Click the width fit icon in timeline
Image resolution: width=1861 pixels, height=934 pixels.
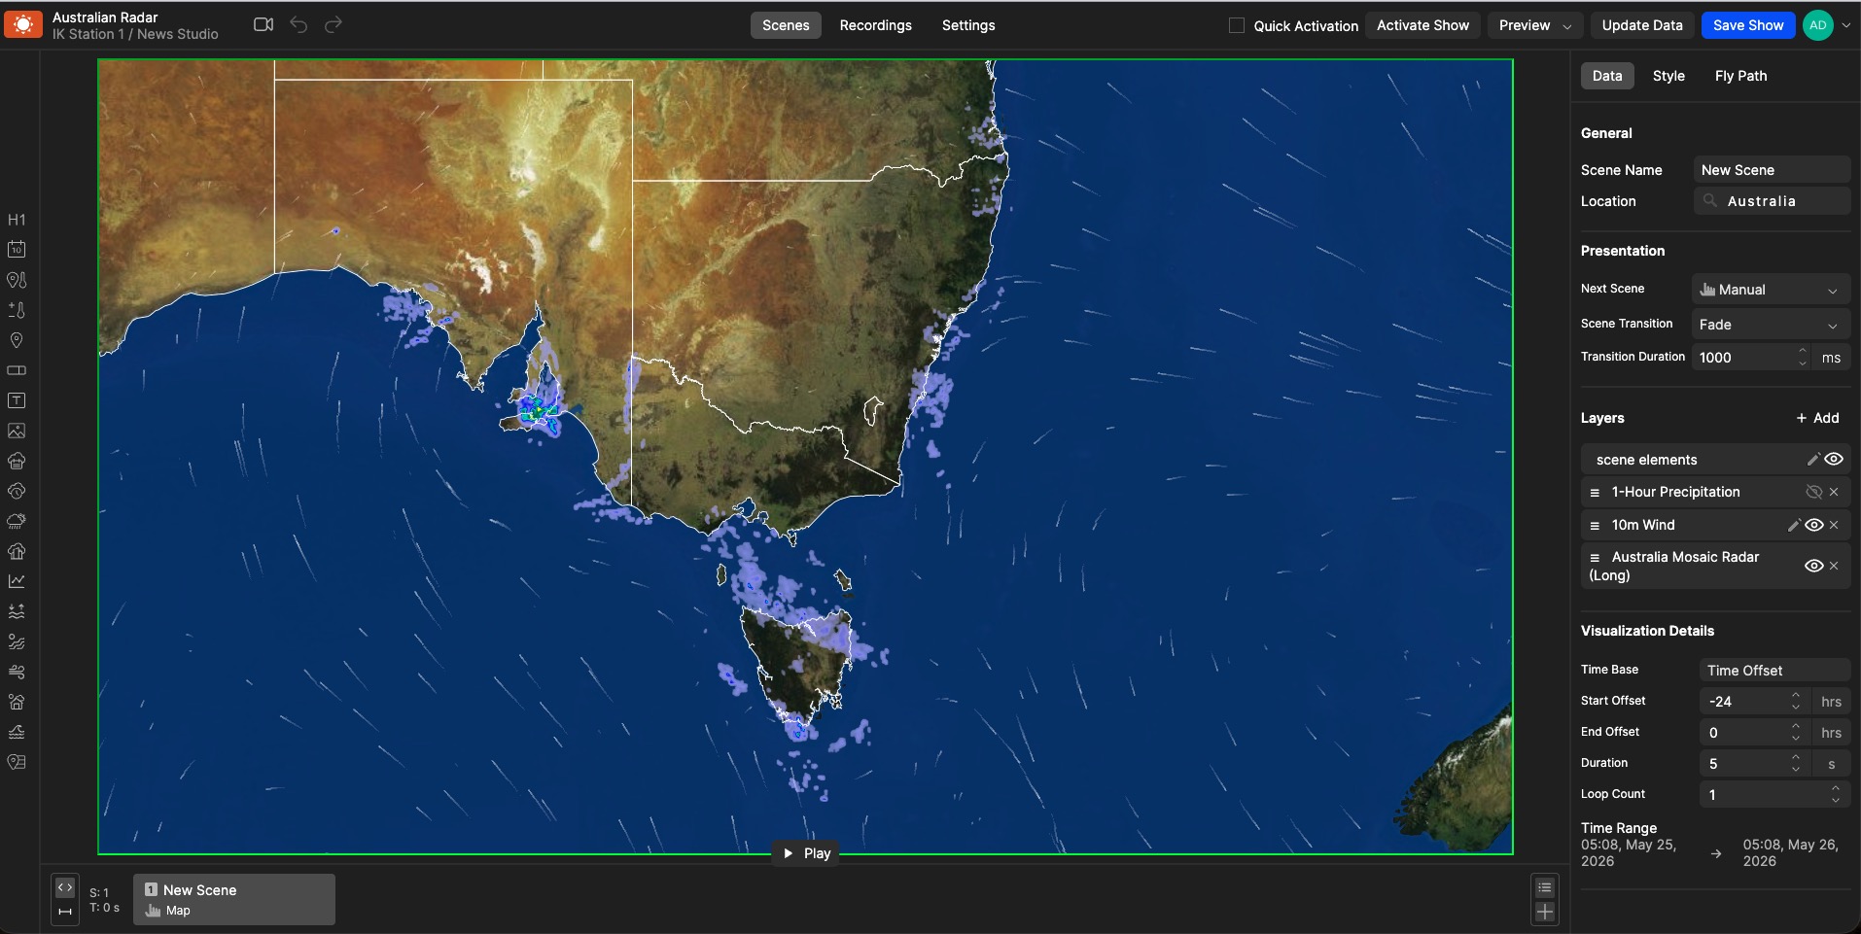click(x=65, y=912)
